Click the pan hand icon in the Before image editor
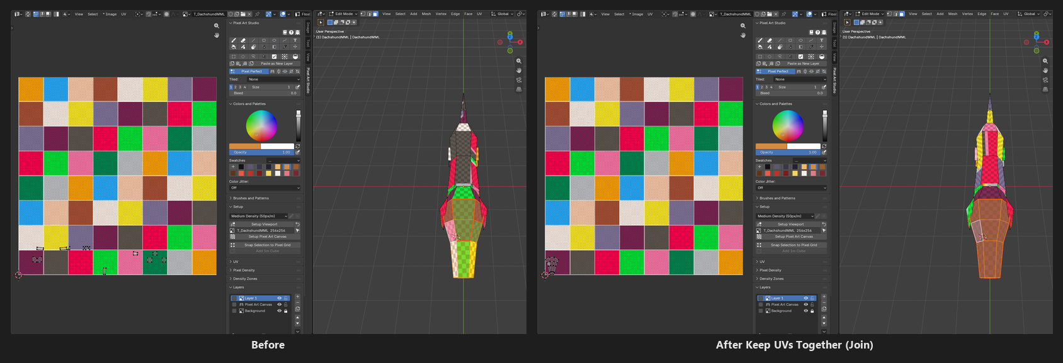The width and height of the screenshot is (1063, 363). tap(217, 35)
